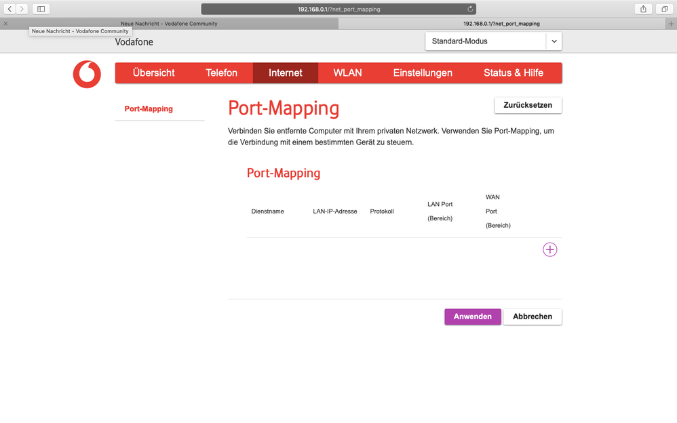Image resolution: width=677 pixels, height=423 pixels.
Task: Click the WAN Port (Bereich) column header
Action: click(x=498, y=211)
